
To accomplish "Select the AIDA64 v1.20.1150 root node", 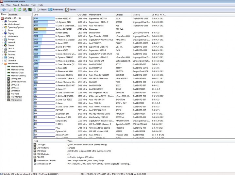I will pyautogui.click(x=11, y=18).
